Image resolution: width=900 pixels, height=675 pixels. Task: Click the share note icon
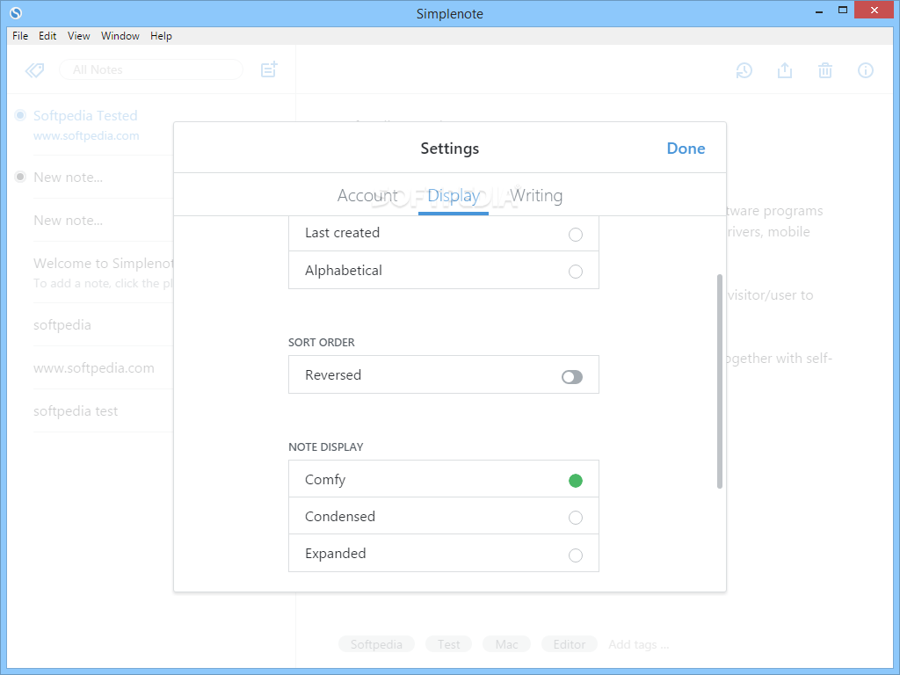tap(785, 70)
